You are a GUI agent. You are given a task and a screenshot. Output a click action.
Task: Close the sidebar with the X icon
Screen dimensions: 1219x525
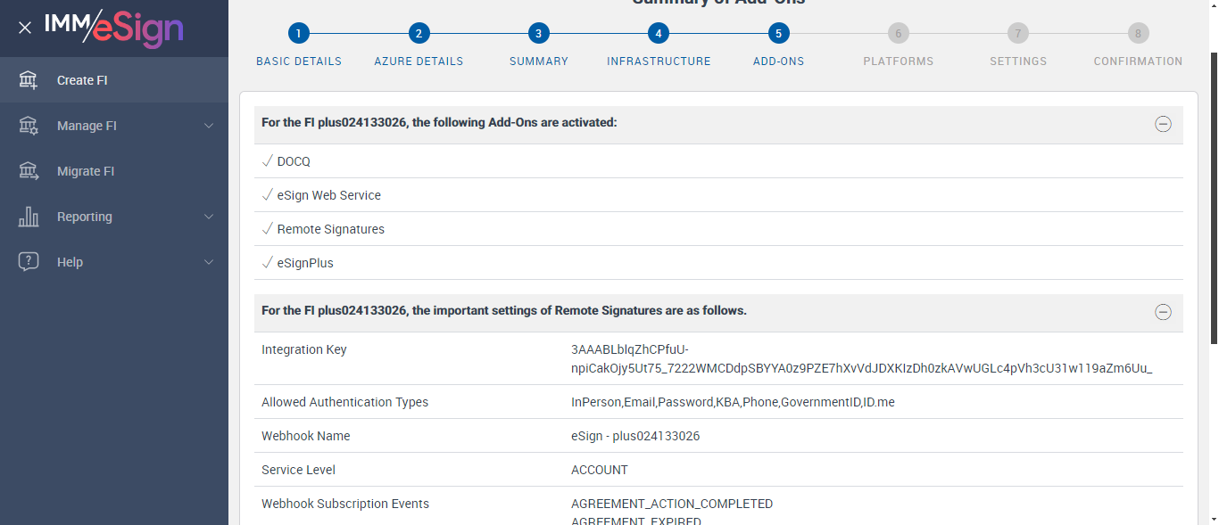[25, 28]
